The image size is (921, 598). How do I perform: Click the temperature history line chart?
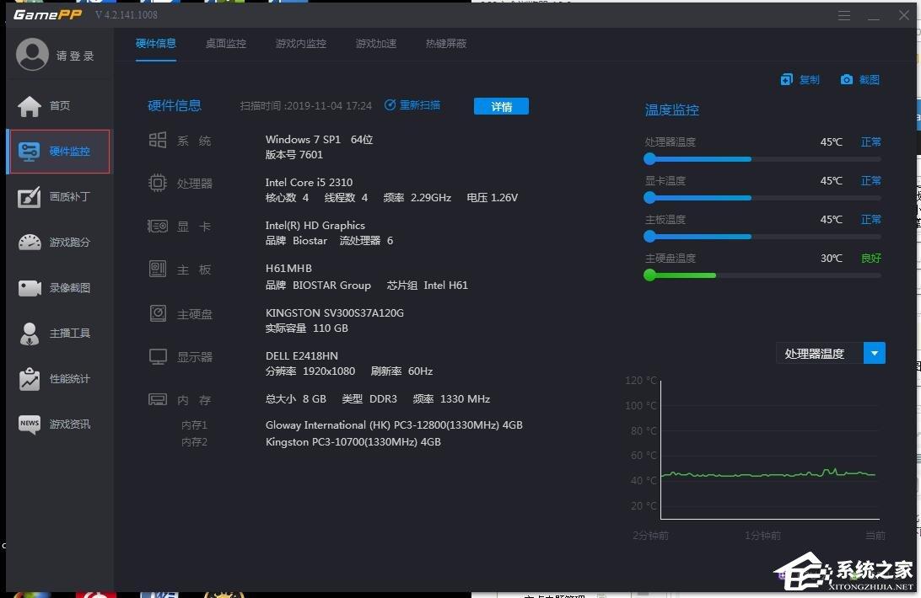770,450
